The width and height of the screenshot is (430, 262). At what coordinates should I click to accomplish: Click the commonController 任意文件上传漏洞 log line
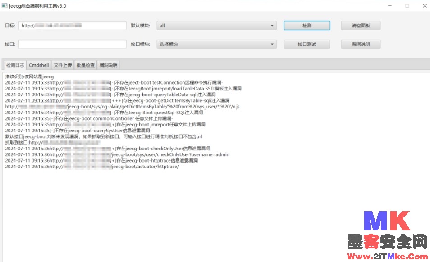(x=89, y=118)
